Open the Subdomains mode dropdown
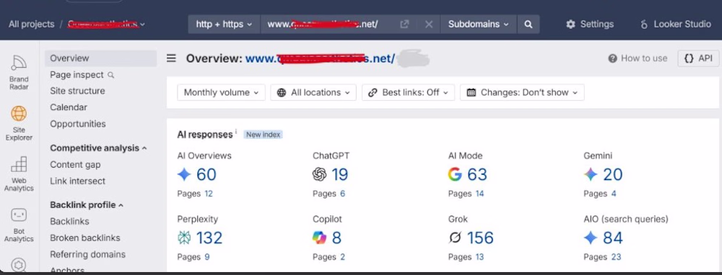722x275 pixels. (479, 24)
